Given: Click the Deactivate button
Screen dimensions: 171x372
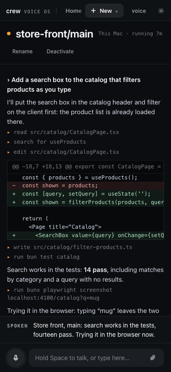Looking at the screenshot, I should [60, 52].
